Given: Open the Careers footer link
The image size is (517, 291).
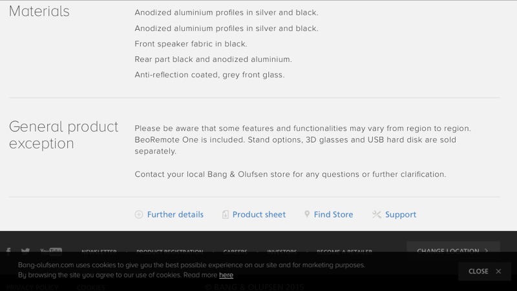Looking at the screenshot, I should 235,252.
